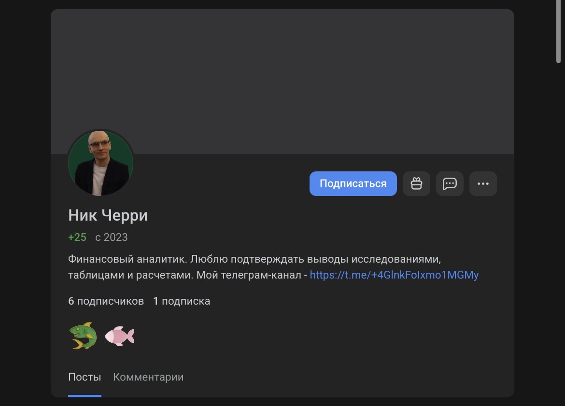The width and height of the screenshot is (565, 406).
Task: Click the gray profile cover banner
Action: [282, 82]
